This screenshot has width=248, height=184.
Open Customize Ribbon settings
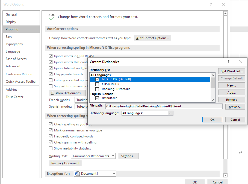(x=21, y=74)
